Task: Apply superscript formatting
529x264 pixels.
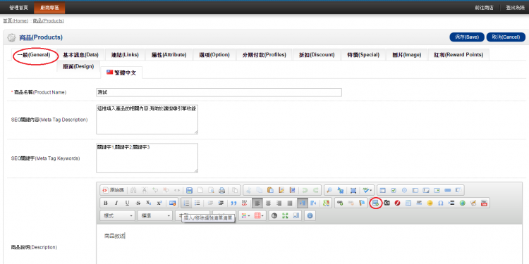Action: click(x=159, y=203)
